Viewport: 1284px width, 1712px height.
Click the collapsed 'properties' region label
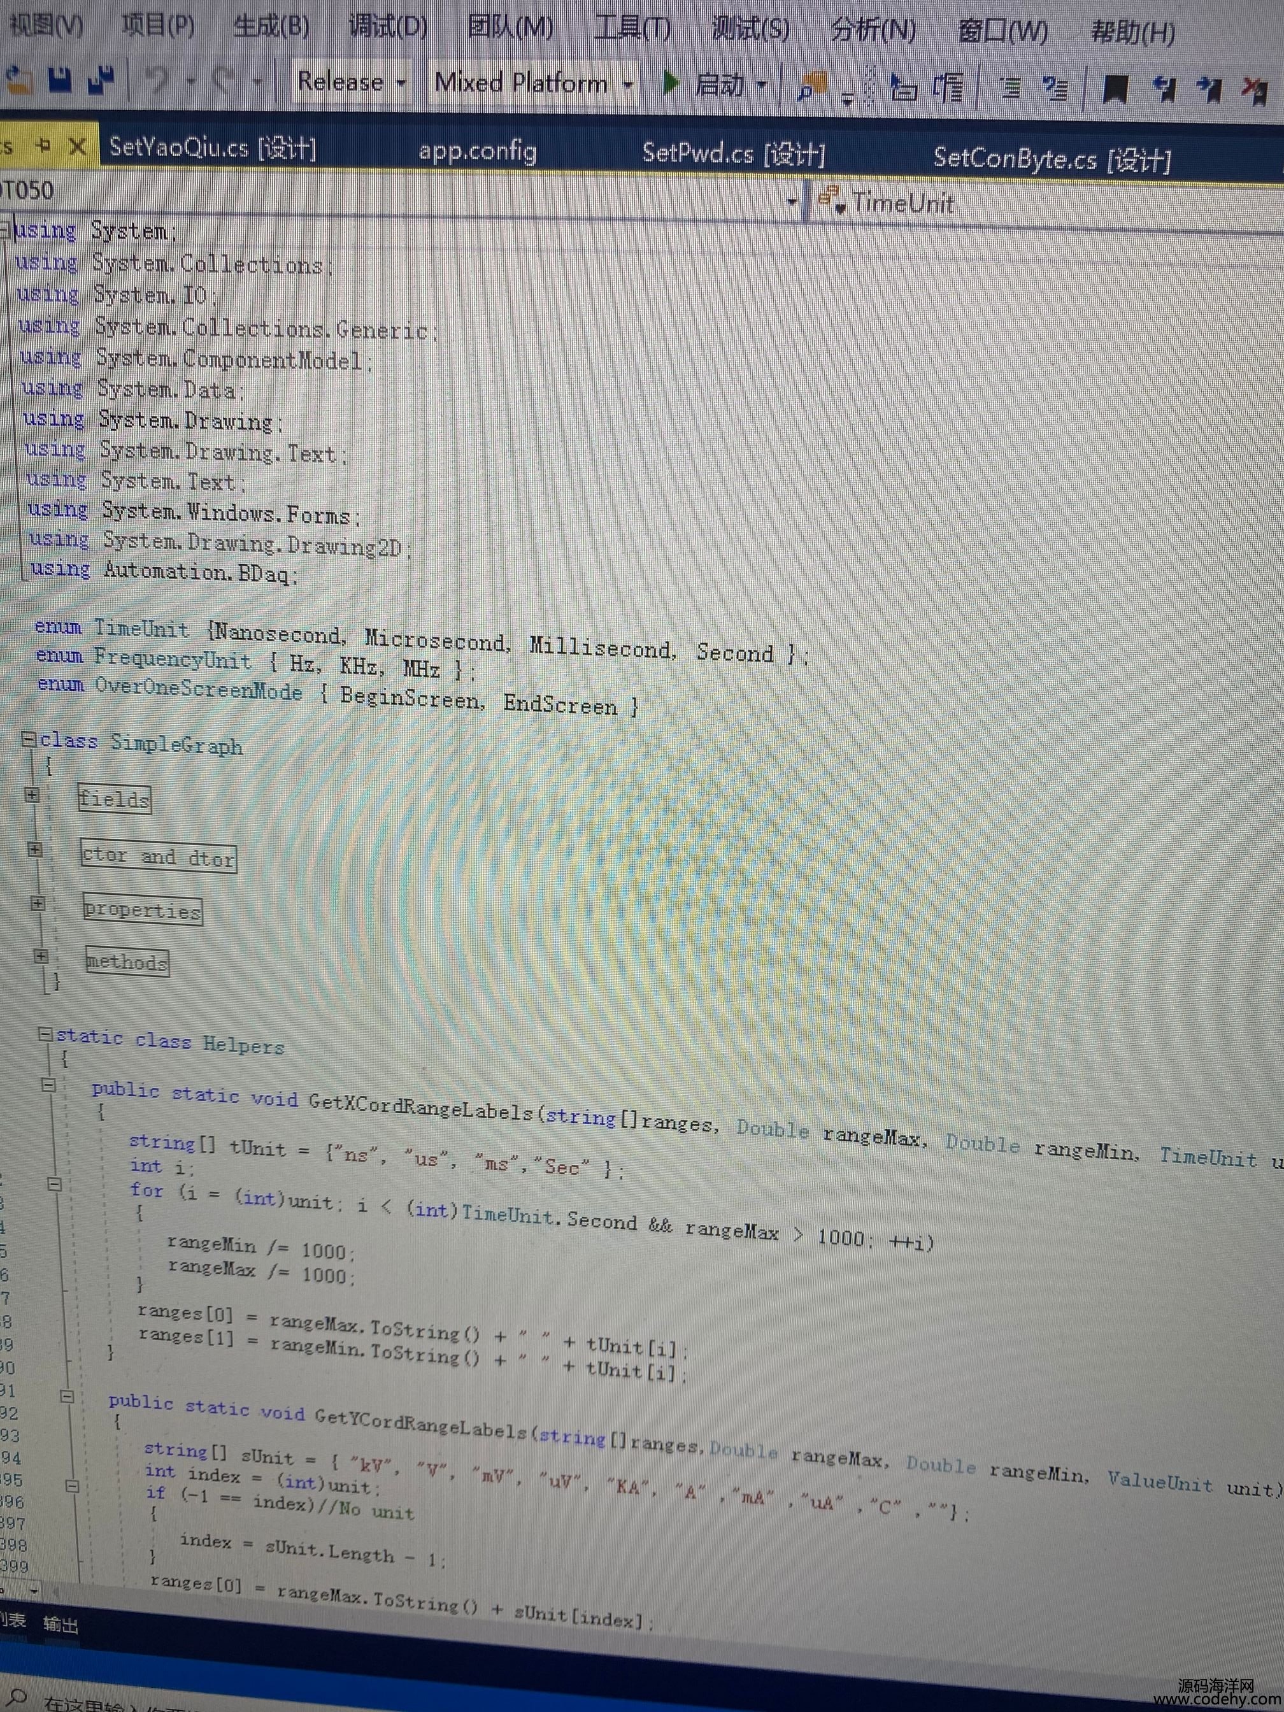[143, 909]
